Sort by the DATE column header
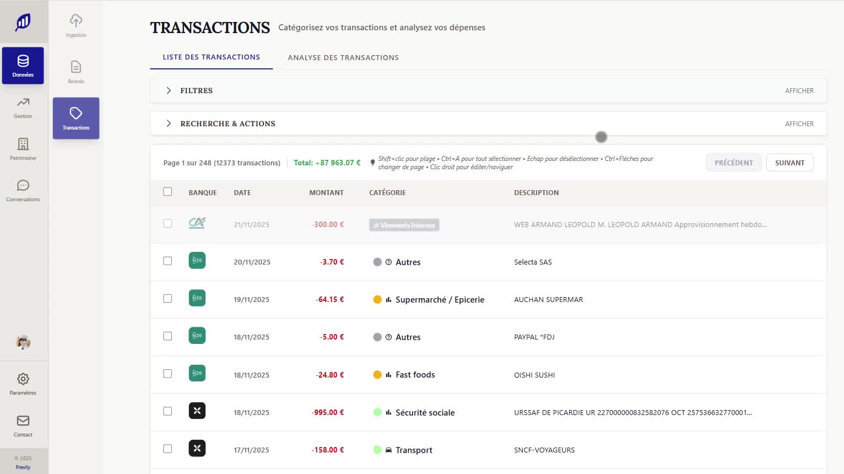844x474 pixels. (x=242, y=193)
